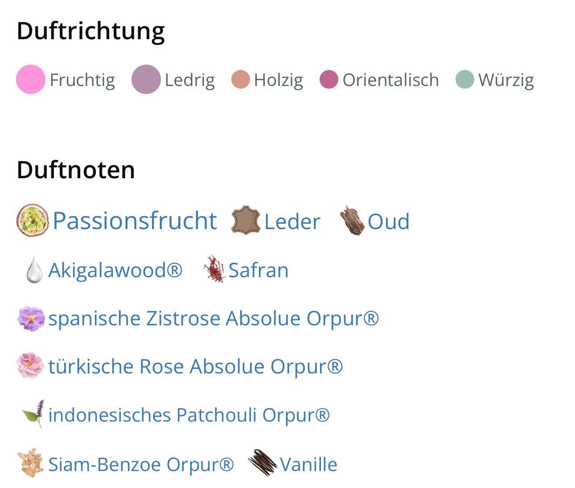
Task: Open spanische Zistrose Absolue Orpur® link
Action: click(214, 318)
